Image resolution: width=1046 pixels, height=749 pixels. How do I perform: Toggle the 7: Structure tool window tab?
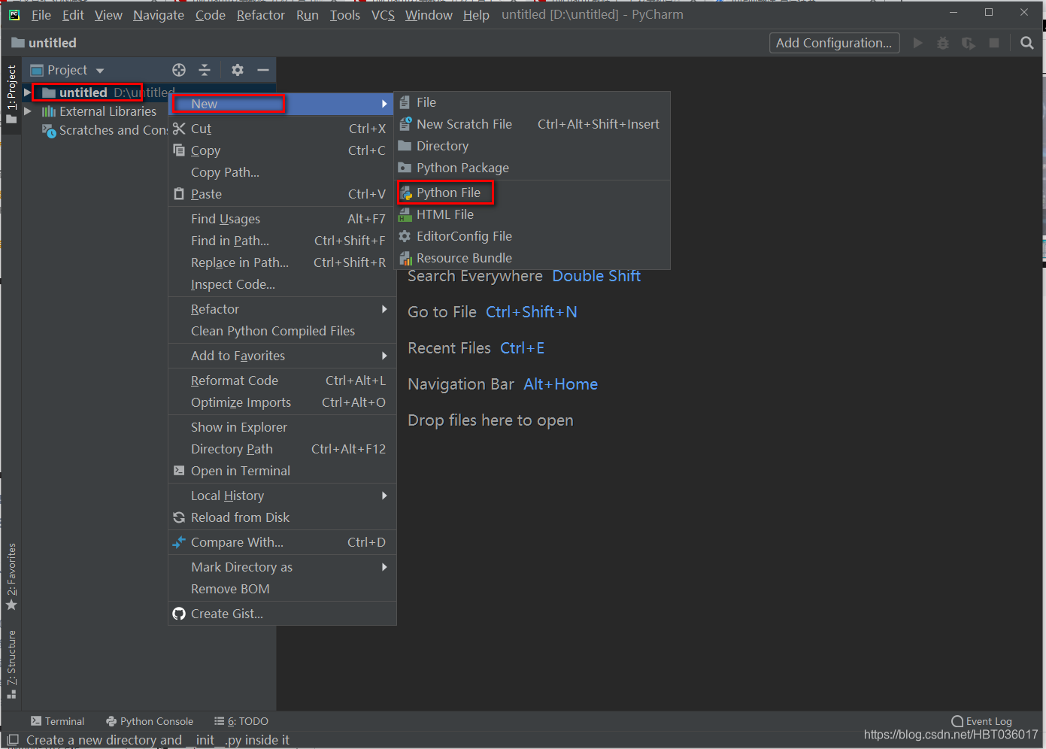pos(11,665)
